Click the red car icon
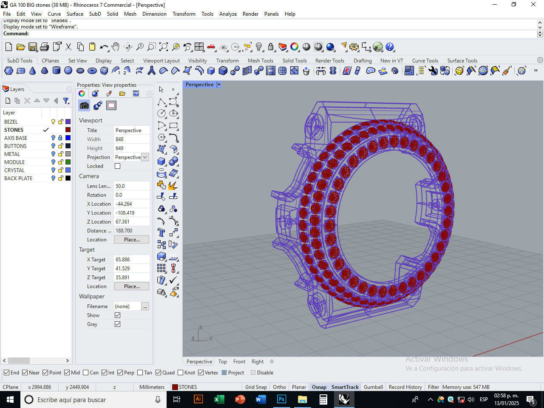Screen dimensions: 544x408 point(211,47)
